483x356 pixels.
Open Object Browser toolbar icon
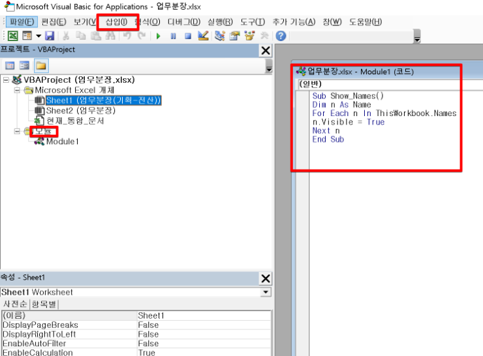click(249, 36)
